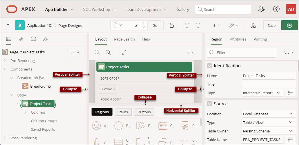This screenshot has height=145, width=299.
Task: Open the Table Owner Parsing Schema dropdown
Action: pos(269,131)
